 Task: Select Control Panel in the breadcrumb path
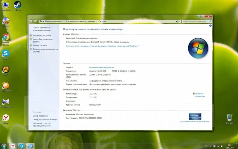click(54, 22)
